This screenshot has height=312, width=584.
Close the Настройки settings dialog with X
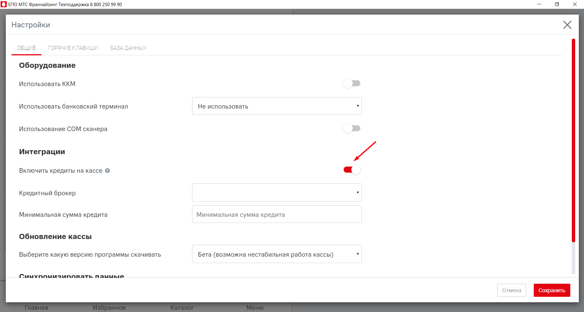coord(567,25)
